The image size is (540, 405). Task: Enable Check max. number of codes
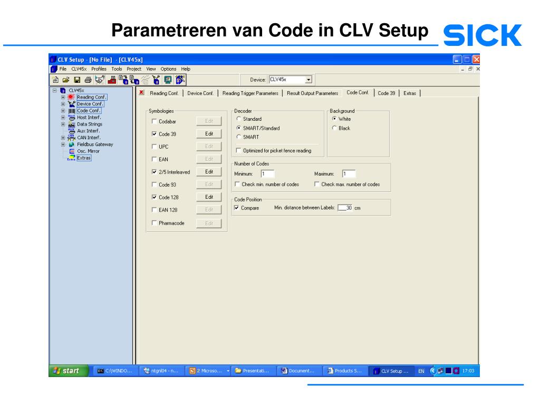tap(316, 184)
